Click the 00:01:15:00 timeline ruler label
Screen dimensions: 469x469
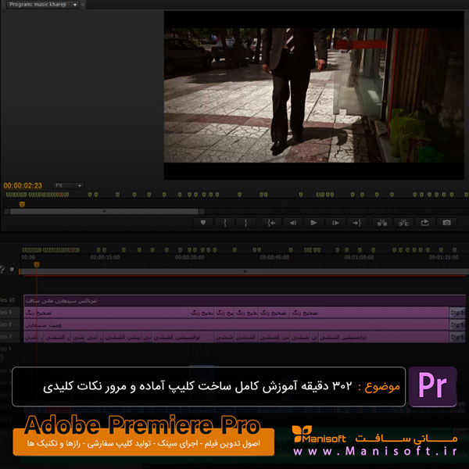click(x=443, y=257)
